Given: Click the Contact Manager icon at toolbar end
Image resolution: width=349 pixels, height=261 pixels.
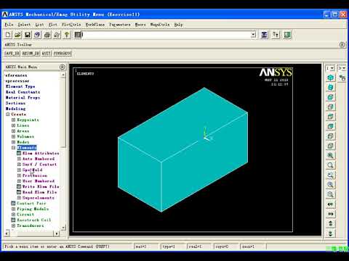Looking at the screenshot, I should click(x=287, y=35).
